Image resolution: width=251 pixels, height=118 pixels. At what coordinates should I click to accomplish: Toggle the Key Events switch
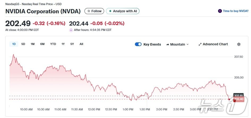138,44
